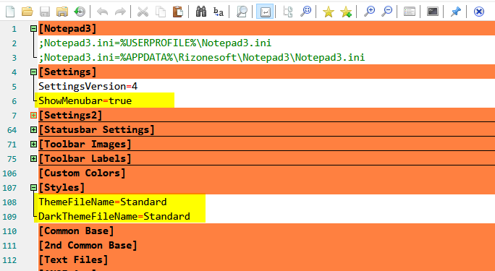Click the blue X exit icon

click(x=479, y=12)
